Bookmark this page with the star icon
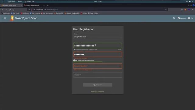The height and width of the screenshot is (110, 195). pyautogui.click(x=166, y=9)
